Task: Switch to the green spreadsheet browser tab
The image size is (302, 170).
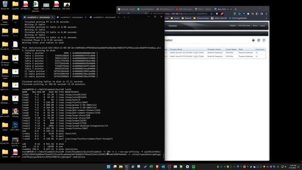Action: pos(146,9)
